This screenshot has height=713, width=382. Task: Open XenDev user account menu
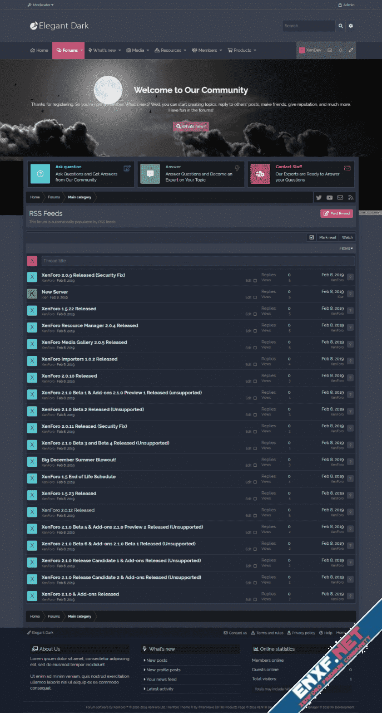pyautogui.click(x=310, y=50)
